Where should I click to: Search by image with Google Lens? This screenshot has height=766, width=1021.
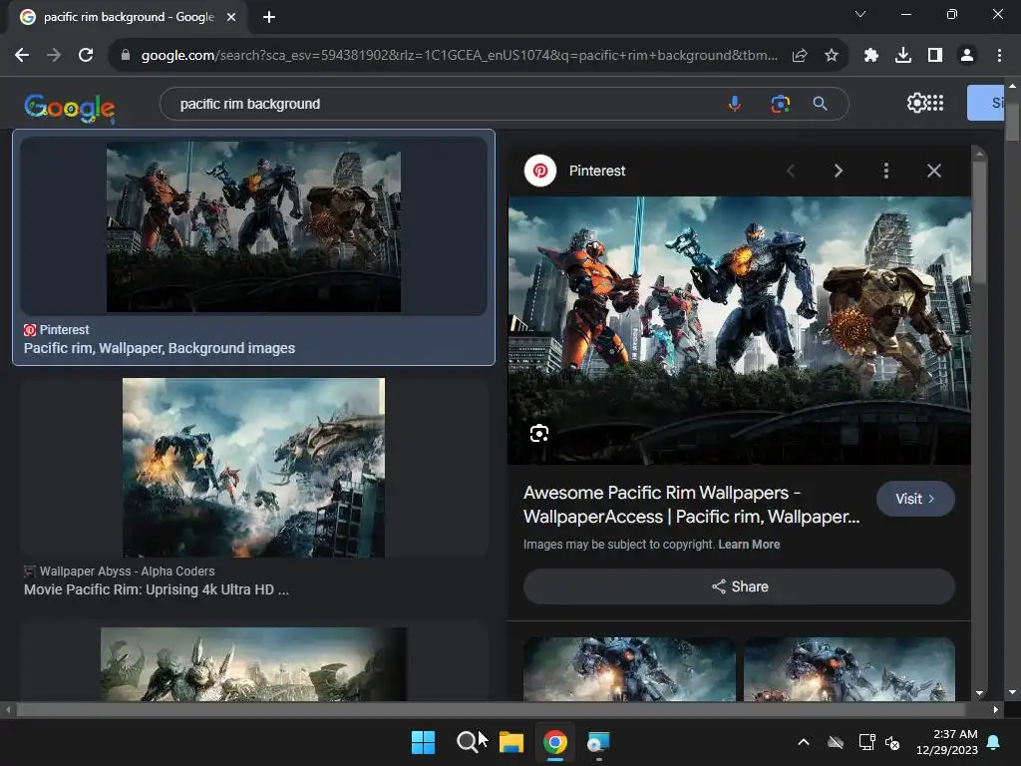pos(780,104)
